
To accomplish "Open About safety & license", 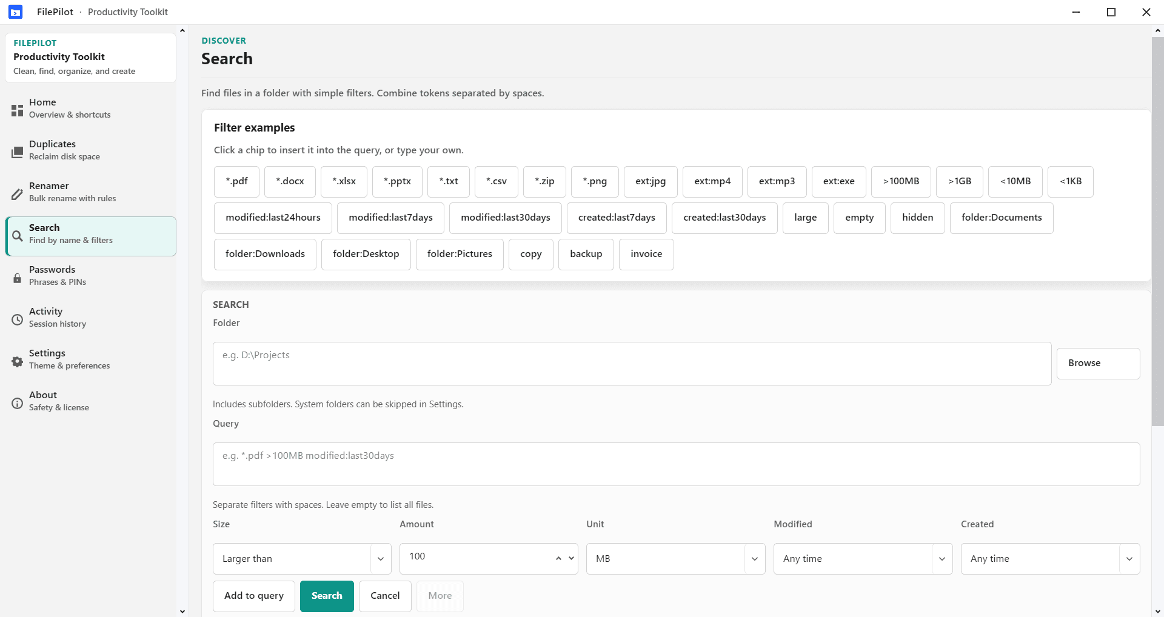I will click(91, 403).
